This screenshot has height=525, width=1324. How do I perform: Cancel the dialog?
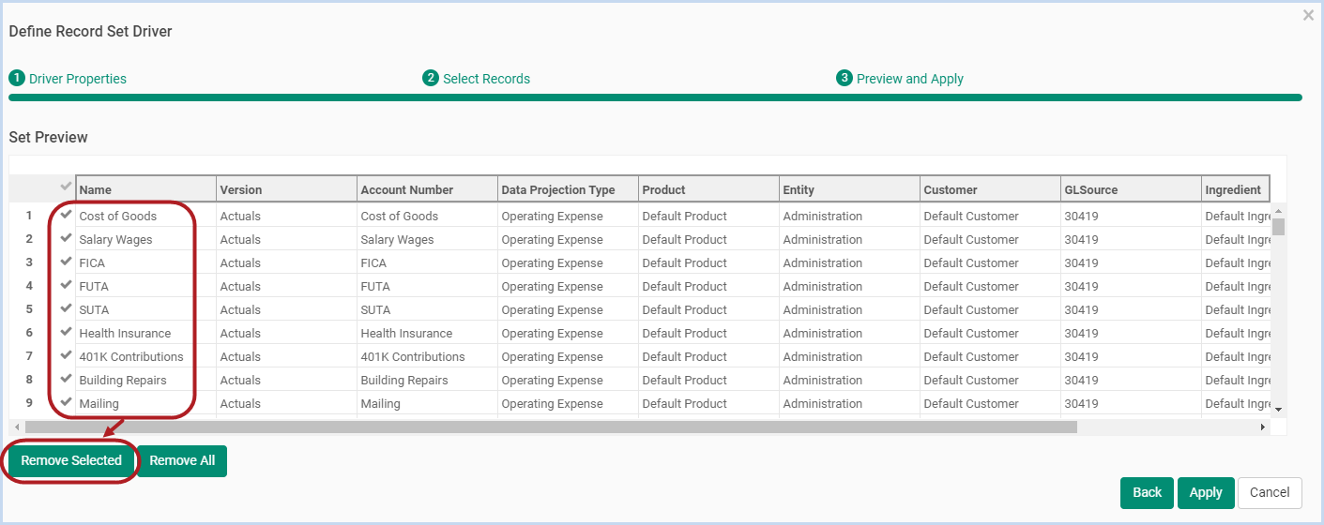point(1270,492)
